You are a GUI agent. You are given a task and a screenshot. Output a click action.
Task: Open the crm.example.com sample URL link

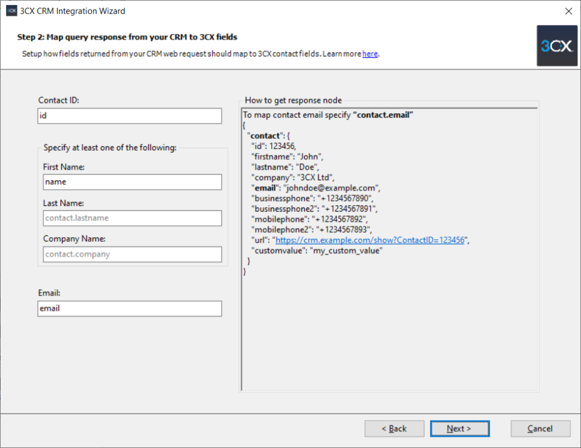[370, 240]
